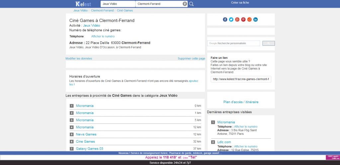This screenshot has height=165, width=340.
Task: Share page on Facebook
Action: (x=225, y=20)
